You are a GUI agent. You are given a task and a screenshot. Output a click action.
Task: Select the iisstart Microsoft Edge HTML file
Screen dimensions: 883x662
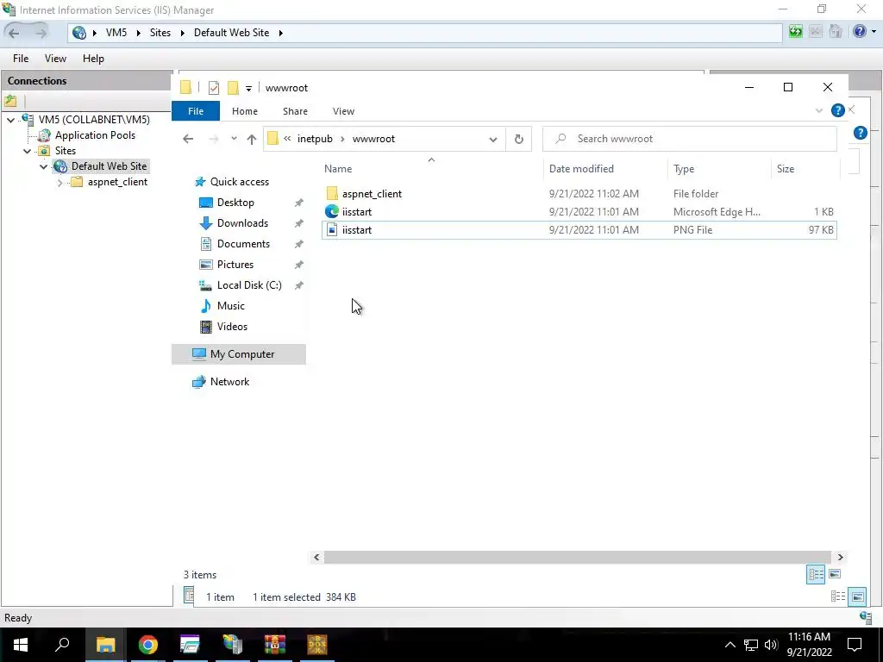[579, 212]
